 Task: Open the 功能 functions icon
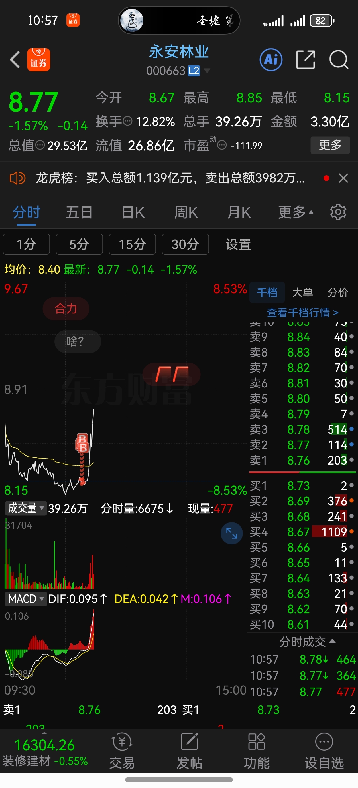pyautogui.click(x=257, y=751)
